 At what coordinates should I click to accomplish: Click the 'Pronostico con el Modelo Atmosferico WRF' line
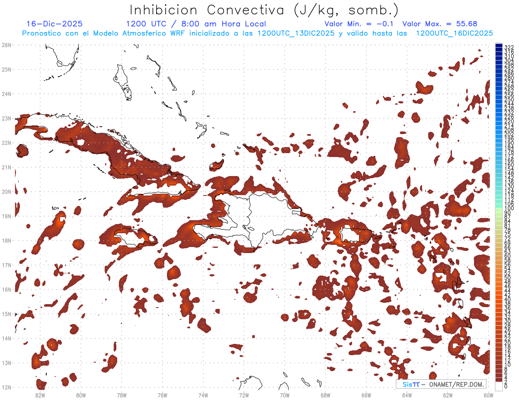257,33
